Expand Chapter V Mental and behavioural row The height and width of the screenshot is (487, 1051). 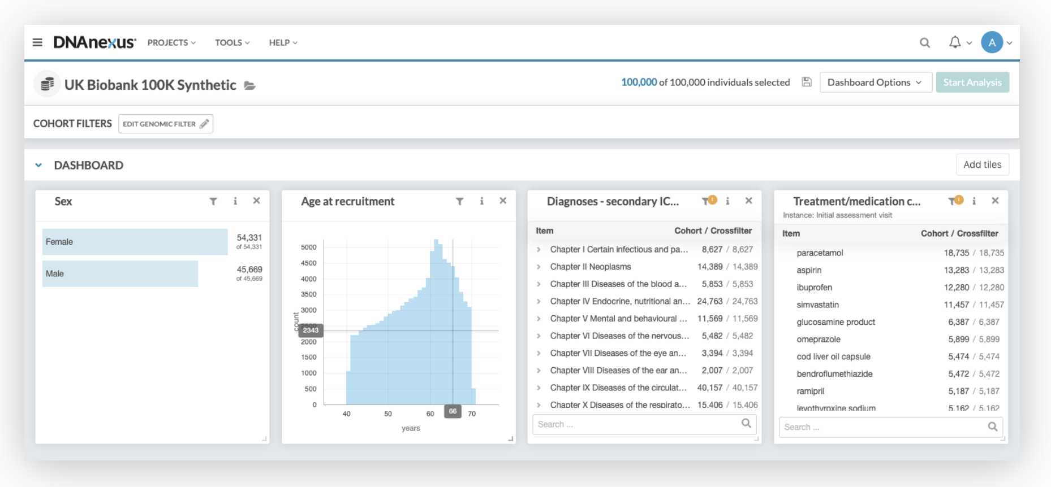[539, 319]
